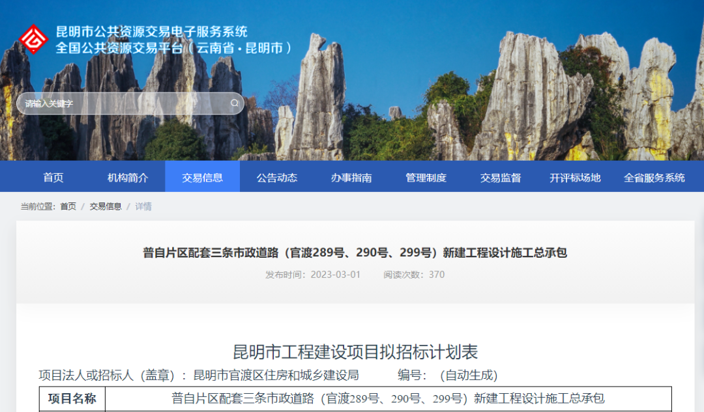Select 开评标场地 in the navigation bar
Viewport: 704px width, 412px height.
pyautogui.click(x=575, y=178)
